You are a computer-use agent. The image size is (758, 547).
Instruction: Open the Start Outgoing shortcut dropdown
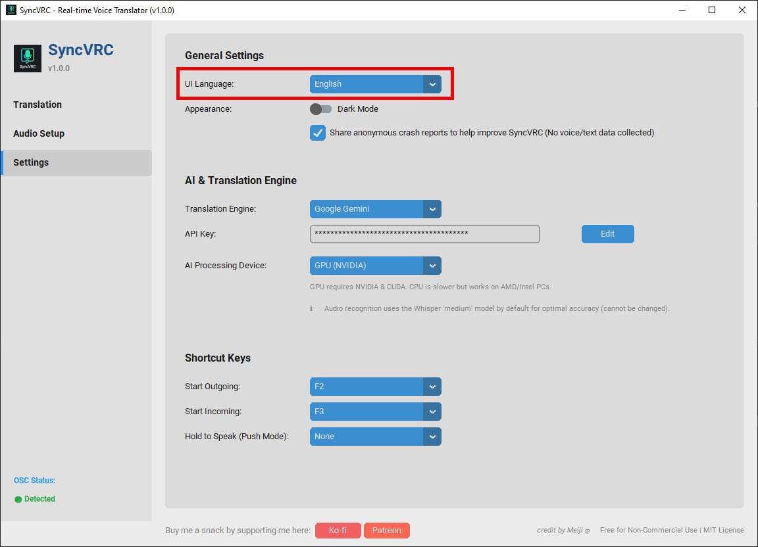(375, 387)
